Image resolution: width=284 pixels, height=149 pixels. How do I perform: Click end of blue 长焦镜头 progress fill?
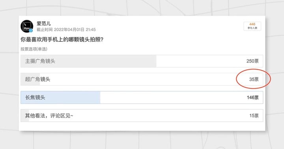point(99,97)
